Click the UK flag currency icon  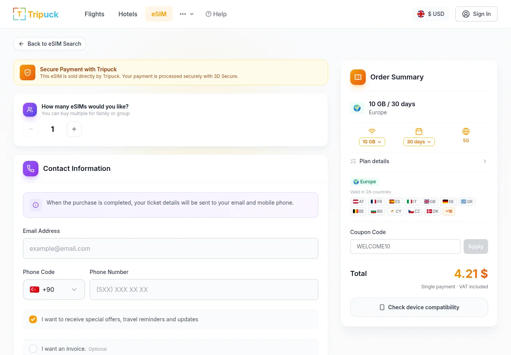click(x=421, y=14)
